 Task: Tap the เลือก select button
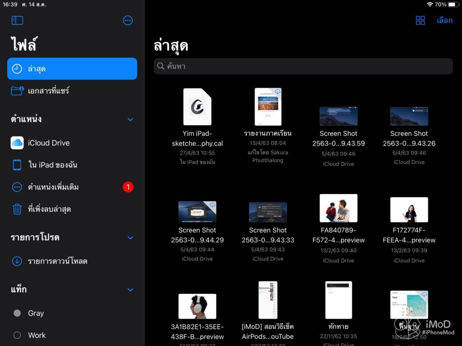tap(444, 20)
